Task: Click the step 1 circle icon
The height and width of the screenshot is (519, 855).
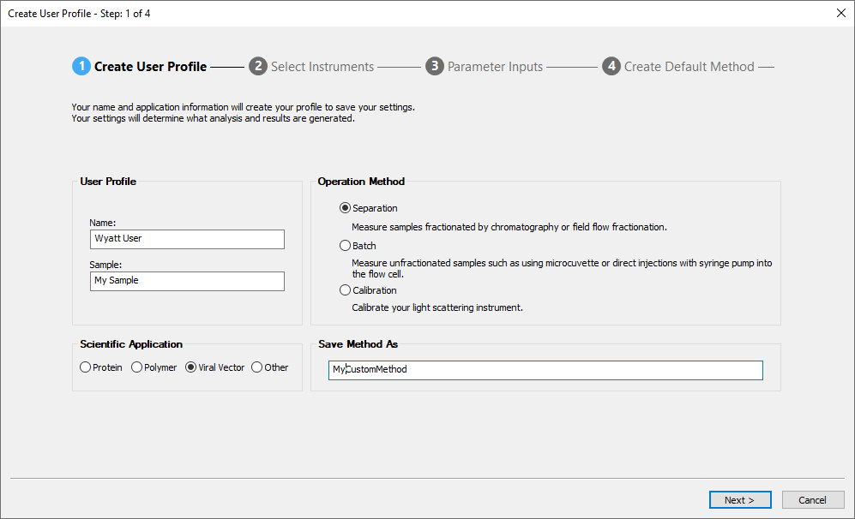Action: coord(81,67)
